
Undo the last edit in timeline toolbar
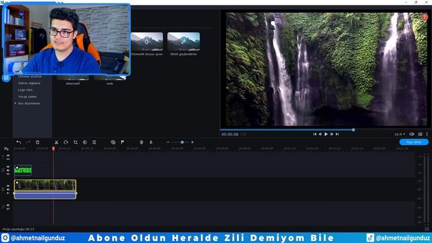[x=19, y=142]
